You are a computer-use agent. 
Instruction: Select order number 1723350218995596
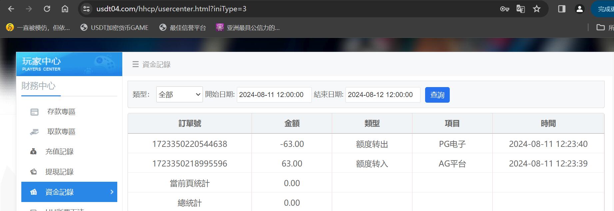point(190,163)
